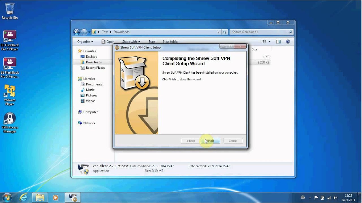Open VPN Access Manager desktop shortcut
Viewport: 362px width, 203px height.
10,123
